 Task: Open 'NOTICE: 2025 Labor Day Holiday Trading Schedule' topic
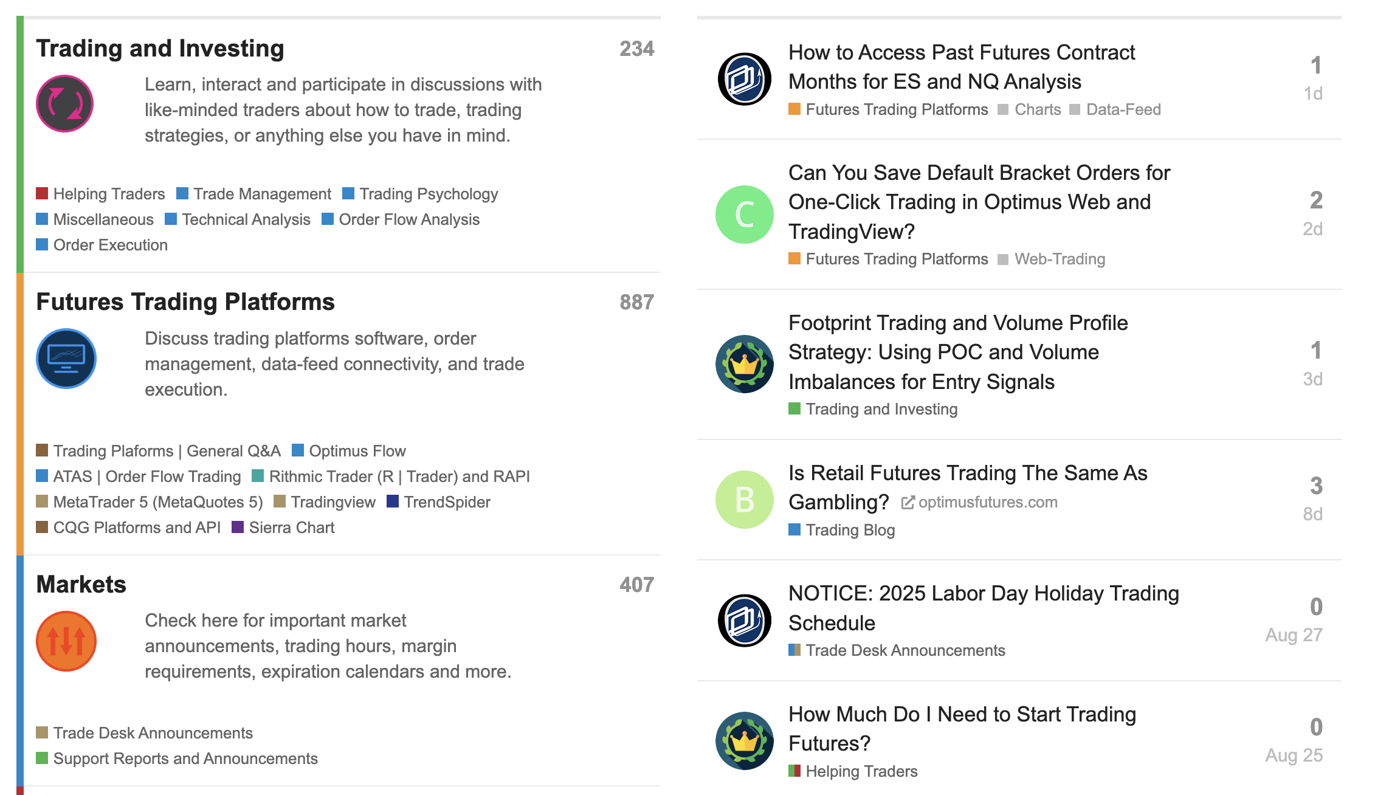[983, 608]
